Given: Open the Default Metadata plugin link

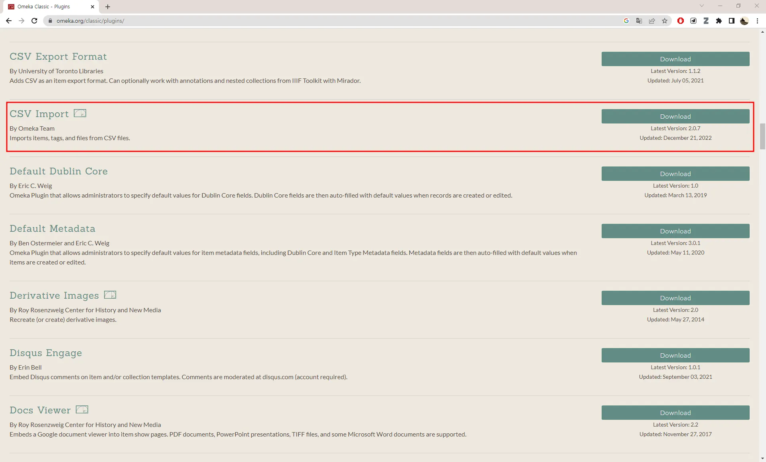Looking at the screenshot, I should [x=52, y=229].
